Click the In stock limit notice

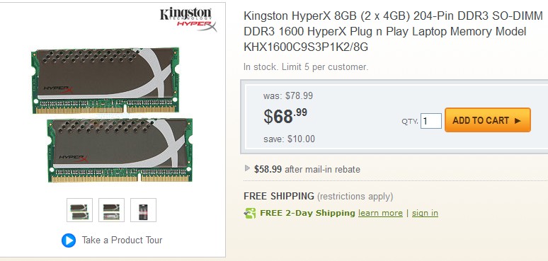tap(306, 67)
